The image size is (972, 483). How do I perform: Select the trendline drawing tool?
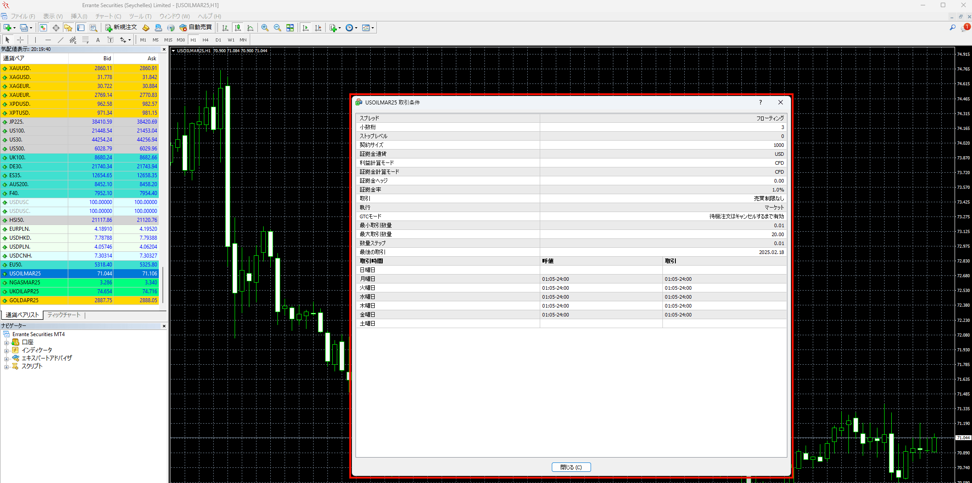click(x=60, y=40)
